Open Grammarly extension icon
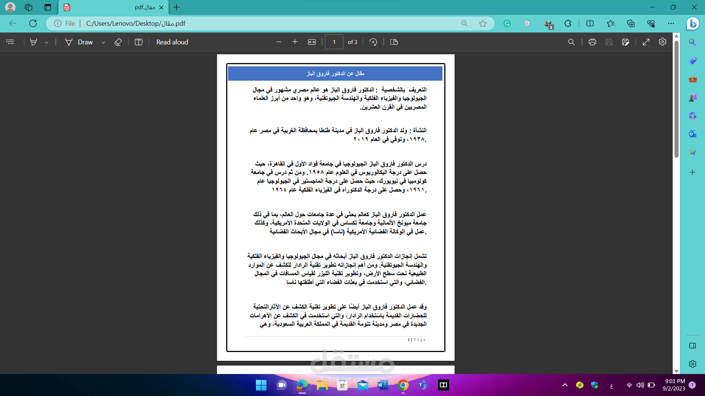705x396 pixels. click(507, 23)
